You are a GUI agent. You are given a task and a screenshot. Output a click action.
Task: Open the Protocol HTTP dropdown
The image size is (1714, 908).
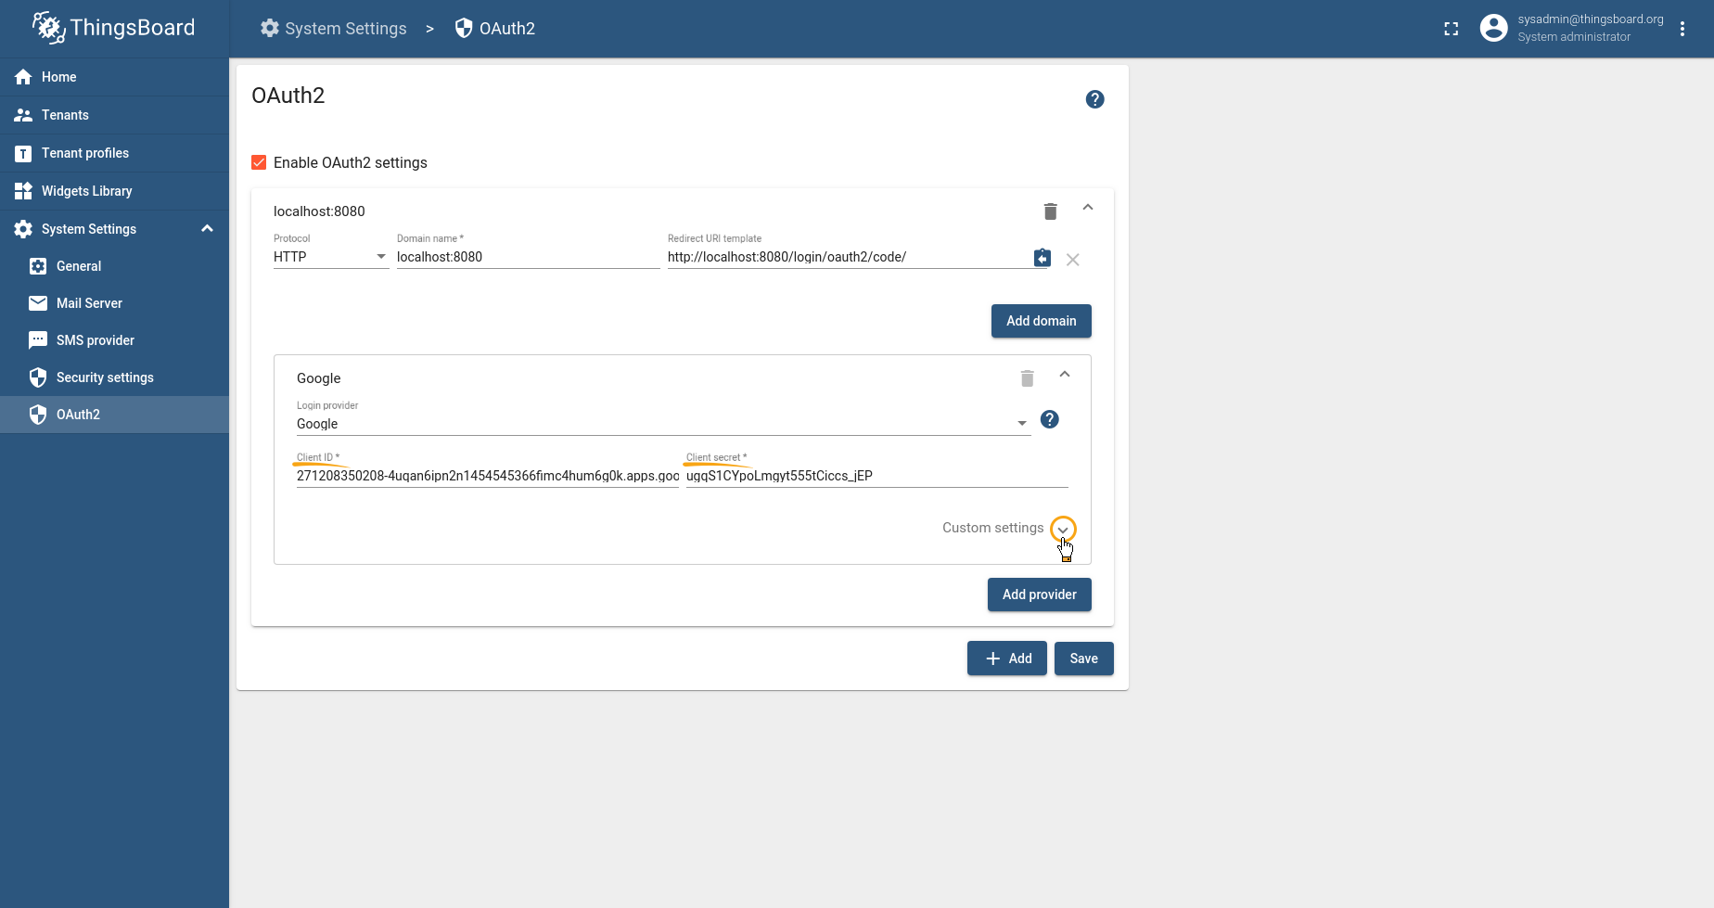click(330, 257)
